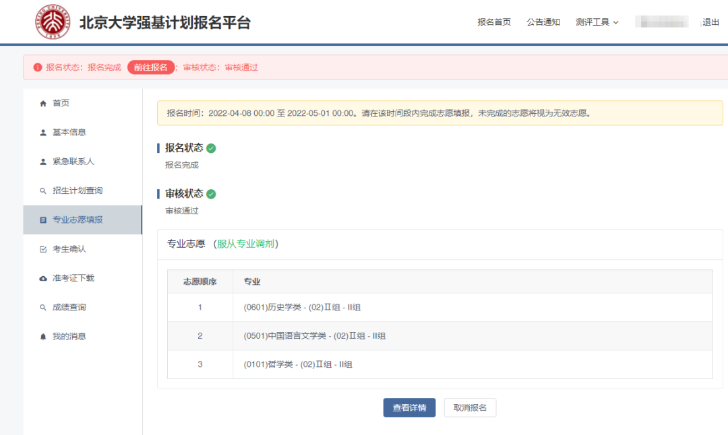Click the person icon for 基本信息
This screenshot has width=728, height=435.
point(41,132)
